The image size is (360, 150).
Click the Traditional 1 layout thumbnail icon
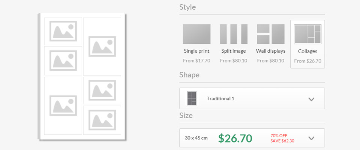192,98
